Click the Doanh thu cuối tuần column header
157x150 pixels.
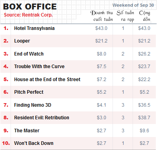coord(102,16)
